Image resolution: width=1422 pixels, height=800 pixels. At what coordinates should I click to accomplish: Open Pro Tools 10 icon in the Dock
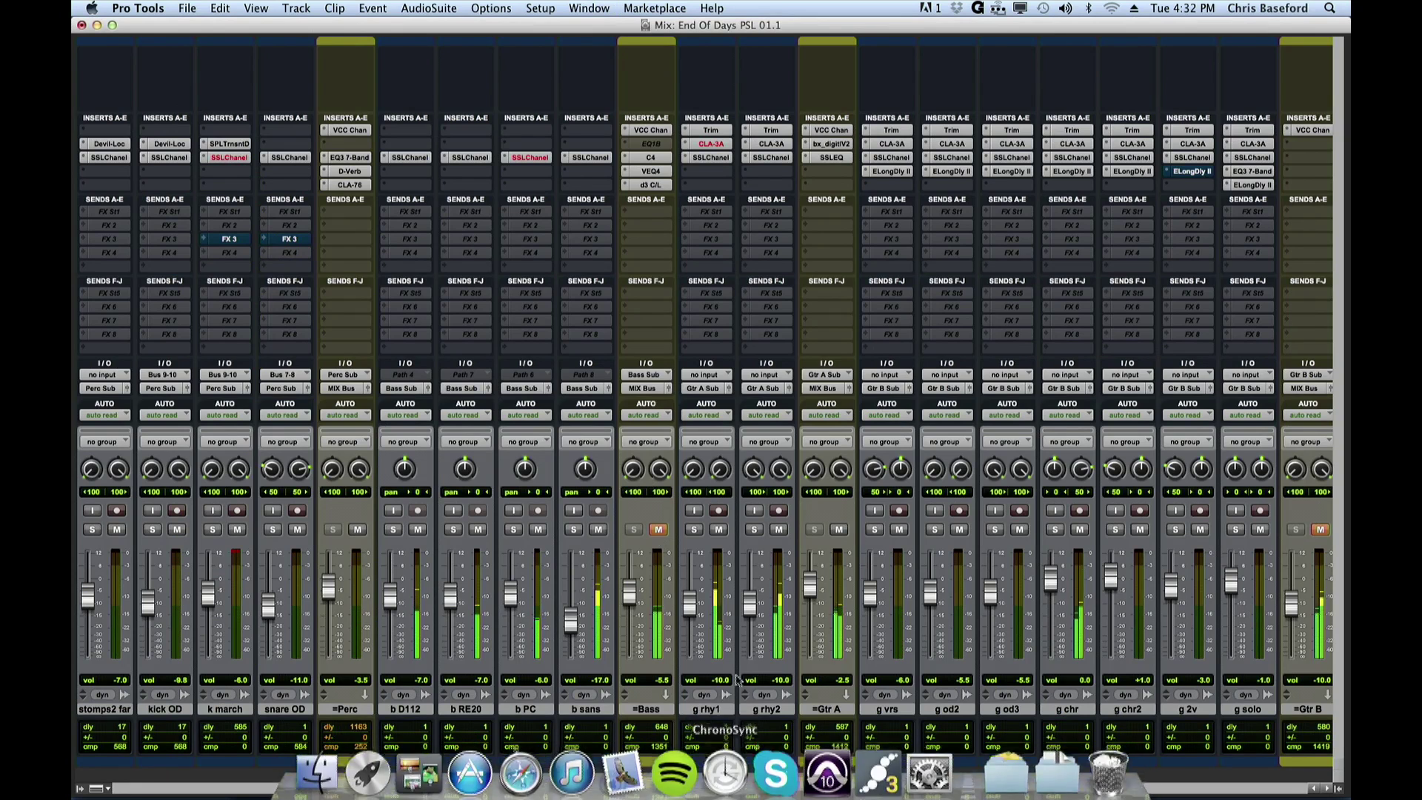tap(827, 774)
